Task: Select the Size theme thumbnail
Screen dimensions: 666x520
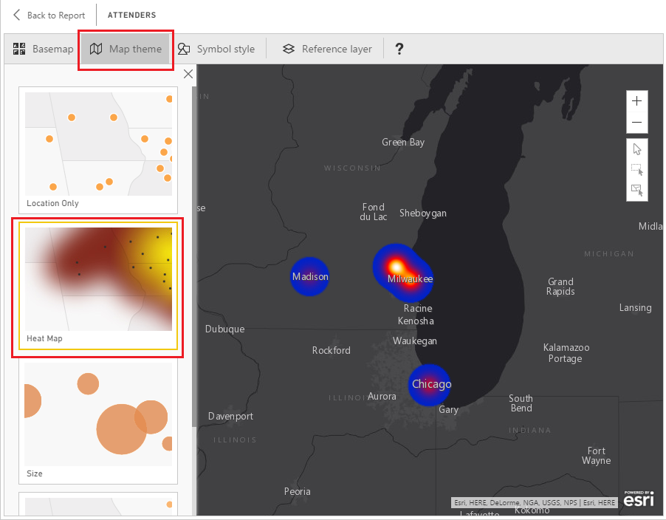Action: pos(98,420)
